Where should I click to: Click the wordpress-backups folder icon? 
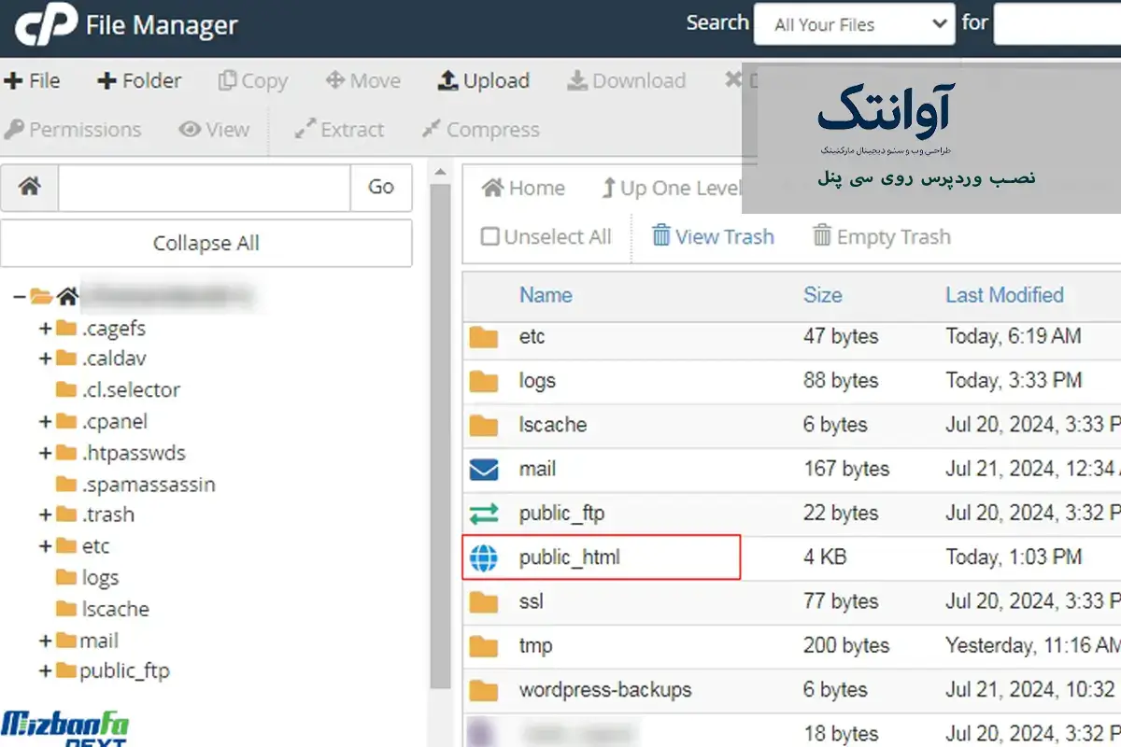[484, 691]
